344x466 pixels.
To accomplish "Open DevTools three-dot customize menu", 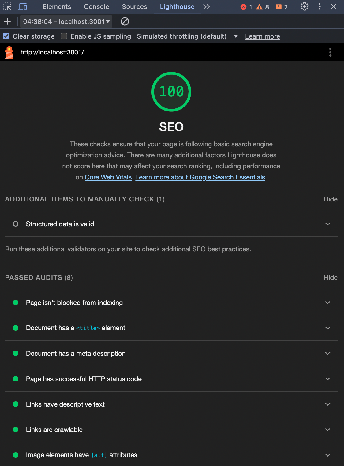I will (x=320, y=6).
